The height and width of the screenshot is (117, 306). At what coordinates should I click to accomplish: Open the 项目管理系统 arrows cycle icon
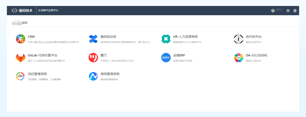click(x=20, y=76)
